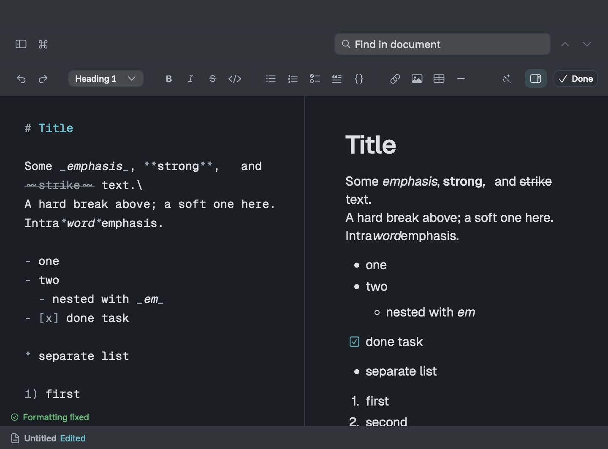Screen dimensions: 608x449
Task: Insert a block quote
Action: (x=337, y=79)
